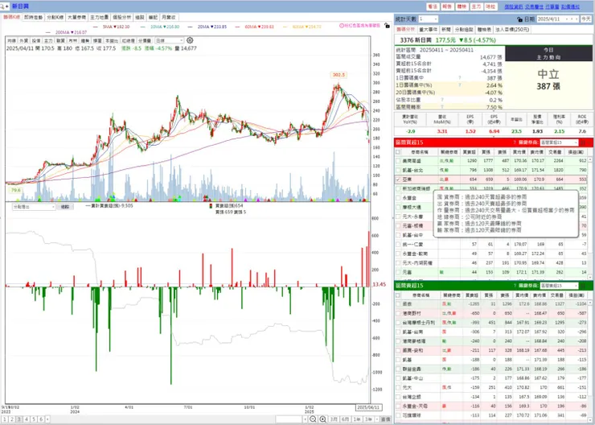Viewport: 595px width, 425px height.
Task: Click help question mark beside 1日籌碼集中
Action: click(460, 78)
